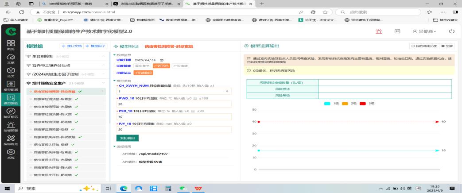Open the message list icon in header
The height and width of the screenshot is (193, 462).
point(397,31)
